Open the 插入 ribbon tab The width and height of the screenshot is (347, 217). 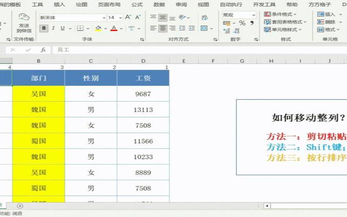[59, 4]
